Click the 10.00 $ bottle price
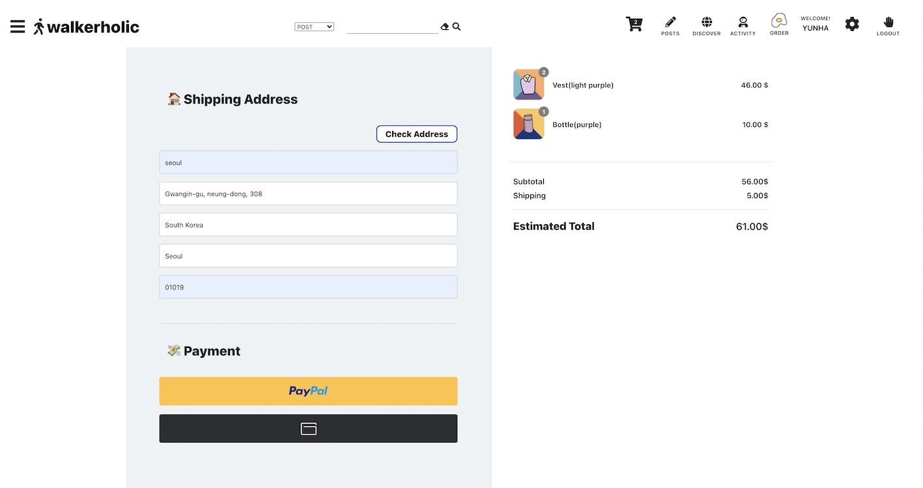Image resolution: width=923 pixels, height=488 pixels. 755,124
